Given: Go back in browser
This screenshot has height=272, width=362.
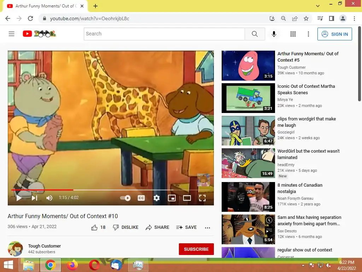Looking at the screenshot, I should coord(8,18).
